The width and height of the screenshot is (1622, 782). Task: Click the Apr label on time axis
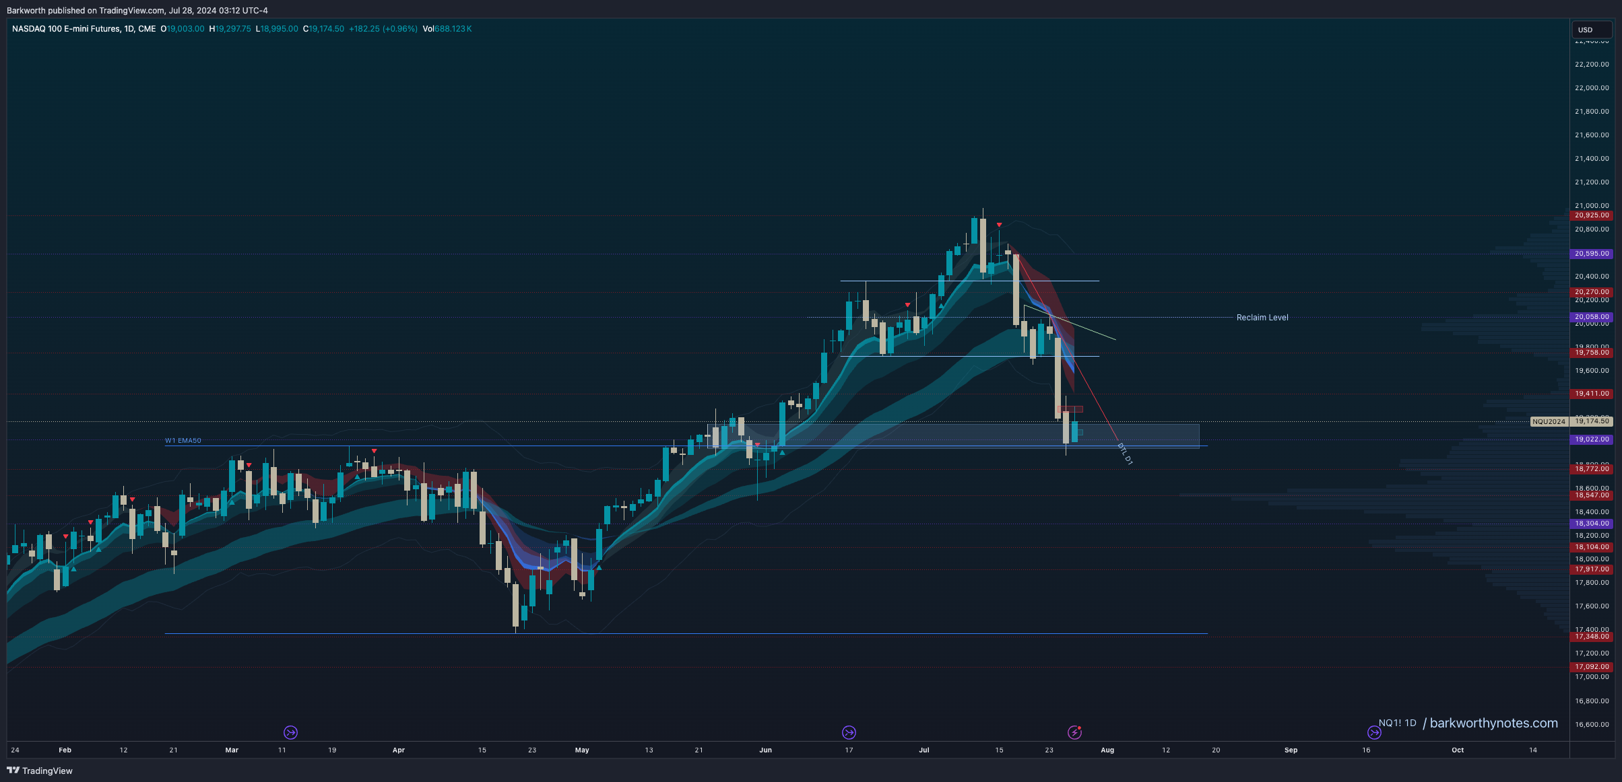coord(399,750)
